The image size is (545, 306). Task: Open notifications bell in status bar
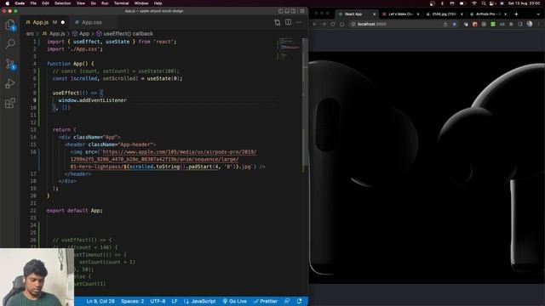[299, 301]
